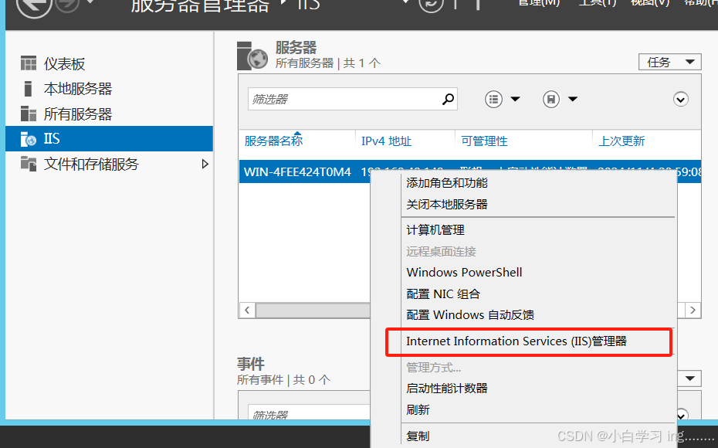Expand the 文件和存储服务 arrow

[205, 164]
